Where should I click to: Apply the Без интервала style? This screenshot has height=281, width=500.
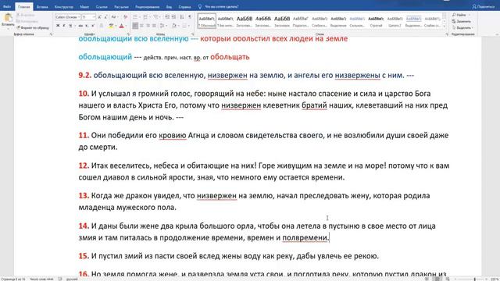(x=226, y=21)
